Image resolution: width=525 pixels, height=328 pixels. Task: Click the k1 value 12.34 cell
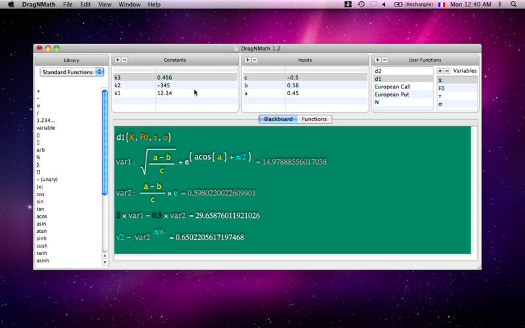point(196,93)
